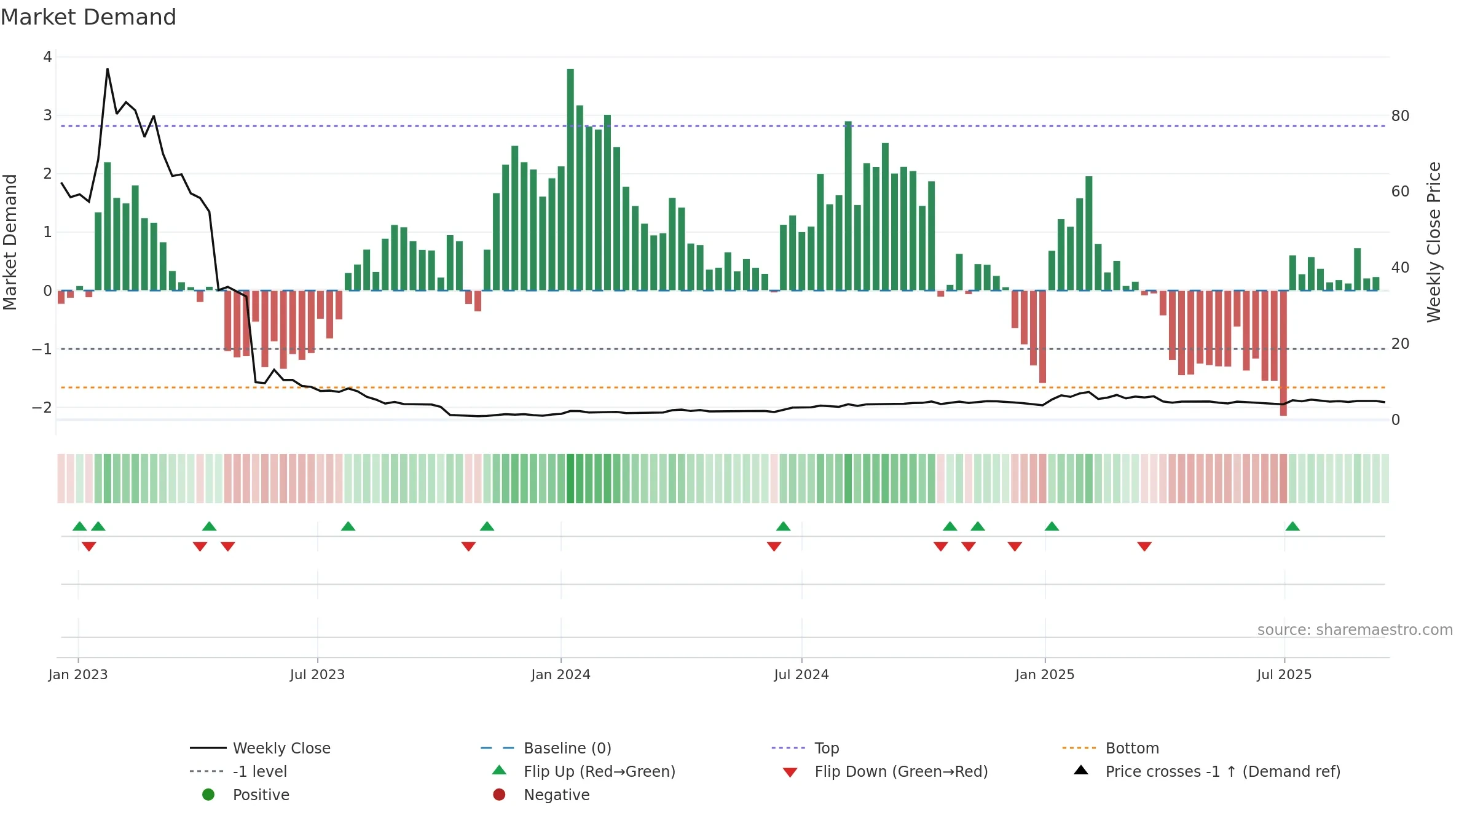Click the green Flip Up triangle in legend
This screenshot has width=1475, height=829.
point(500,770)
